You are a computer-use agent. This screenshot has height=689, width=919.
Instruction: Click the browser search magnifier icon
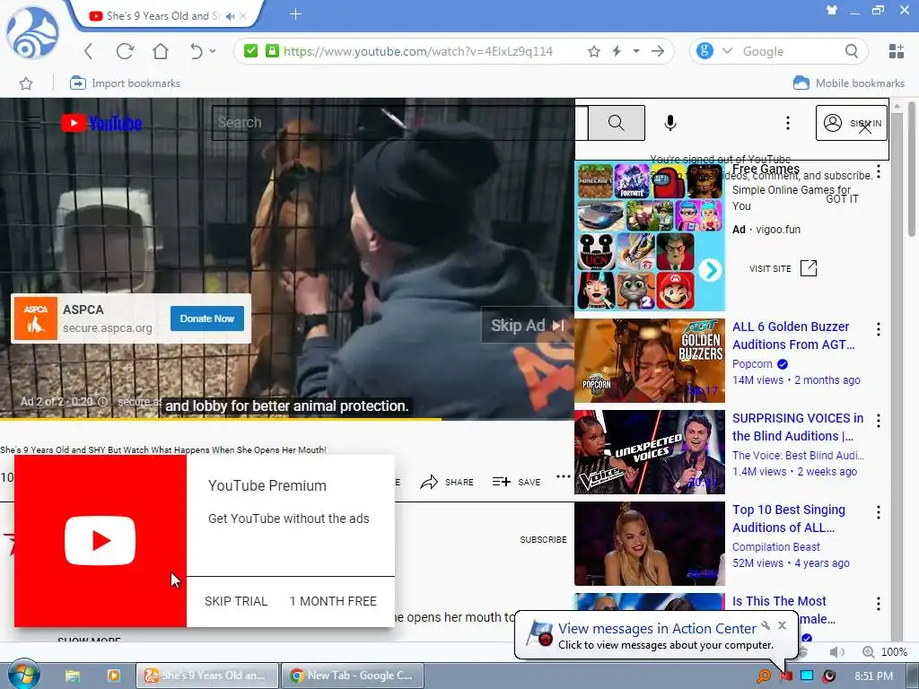(852, 51)
